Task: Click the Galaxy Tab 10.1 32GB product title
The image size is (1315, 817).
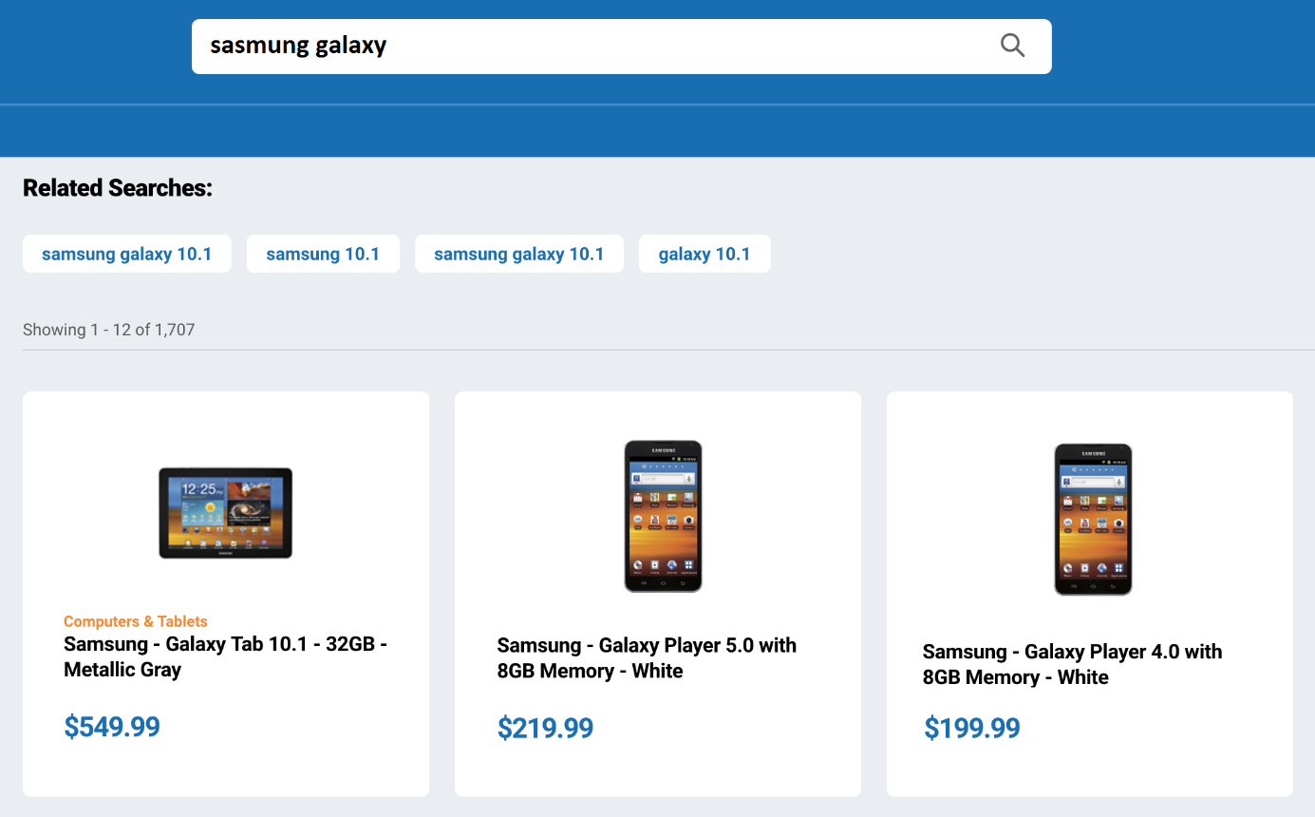Action: coord(225,656)
